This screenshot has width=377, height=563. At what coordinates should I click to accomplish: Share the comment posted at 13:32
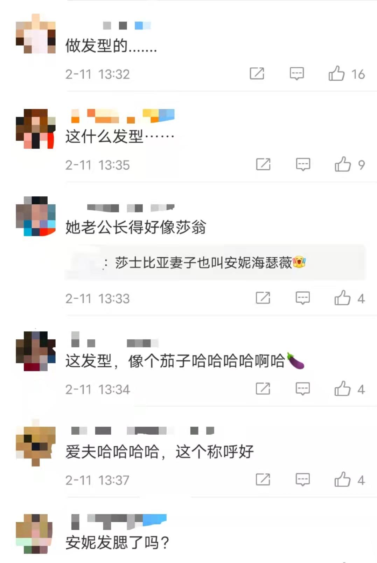[257, 74]
